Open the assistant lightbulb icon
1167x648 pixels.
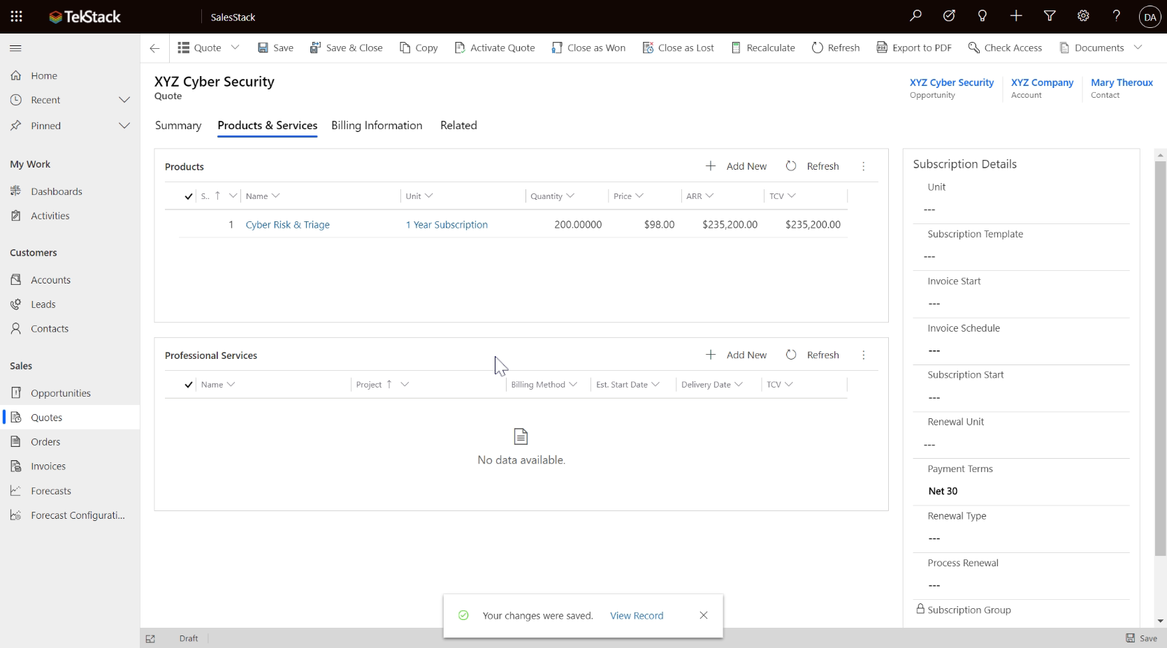click(x=983, y=16)
